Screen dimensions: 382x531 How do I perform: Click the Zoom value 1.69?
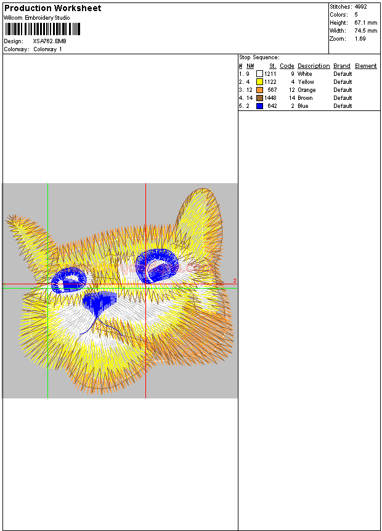pyautogui.click(x=360, y=39)
